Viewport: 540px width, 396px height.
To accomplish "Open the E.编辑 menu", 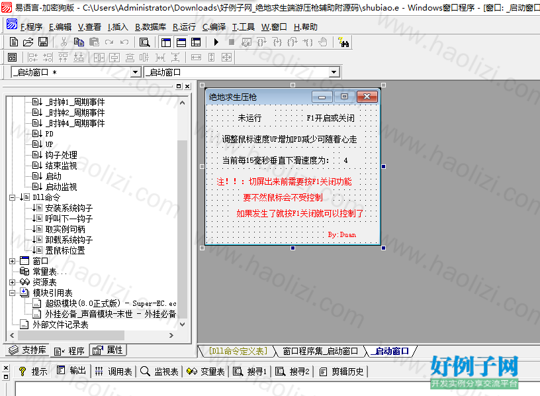I will tap(60, 27).
